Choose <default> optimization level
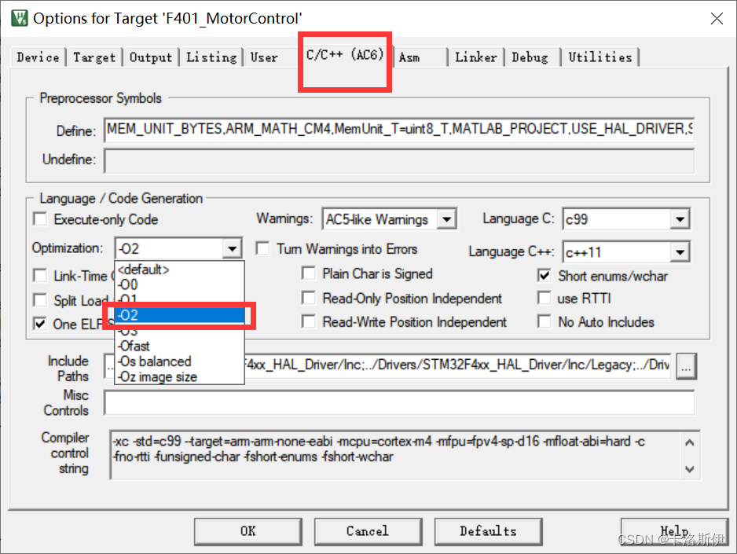The height and width of the screenshot is (554, 737). (x=180, y=270)
